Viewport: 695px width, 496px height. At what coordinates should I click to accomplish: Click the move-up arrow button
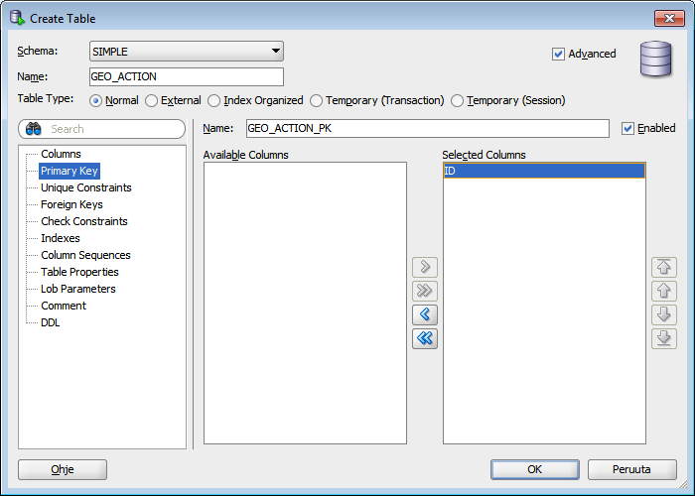click(x=663, y=291)
